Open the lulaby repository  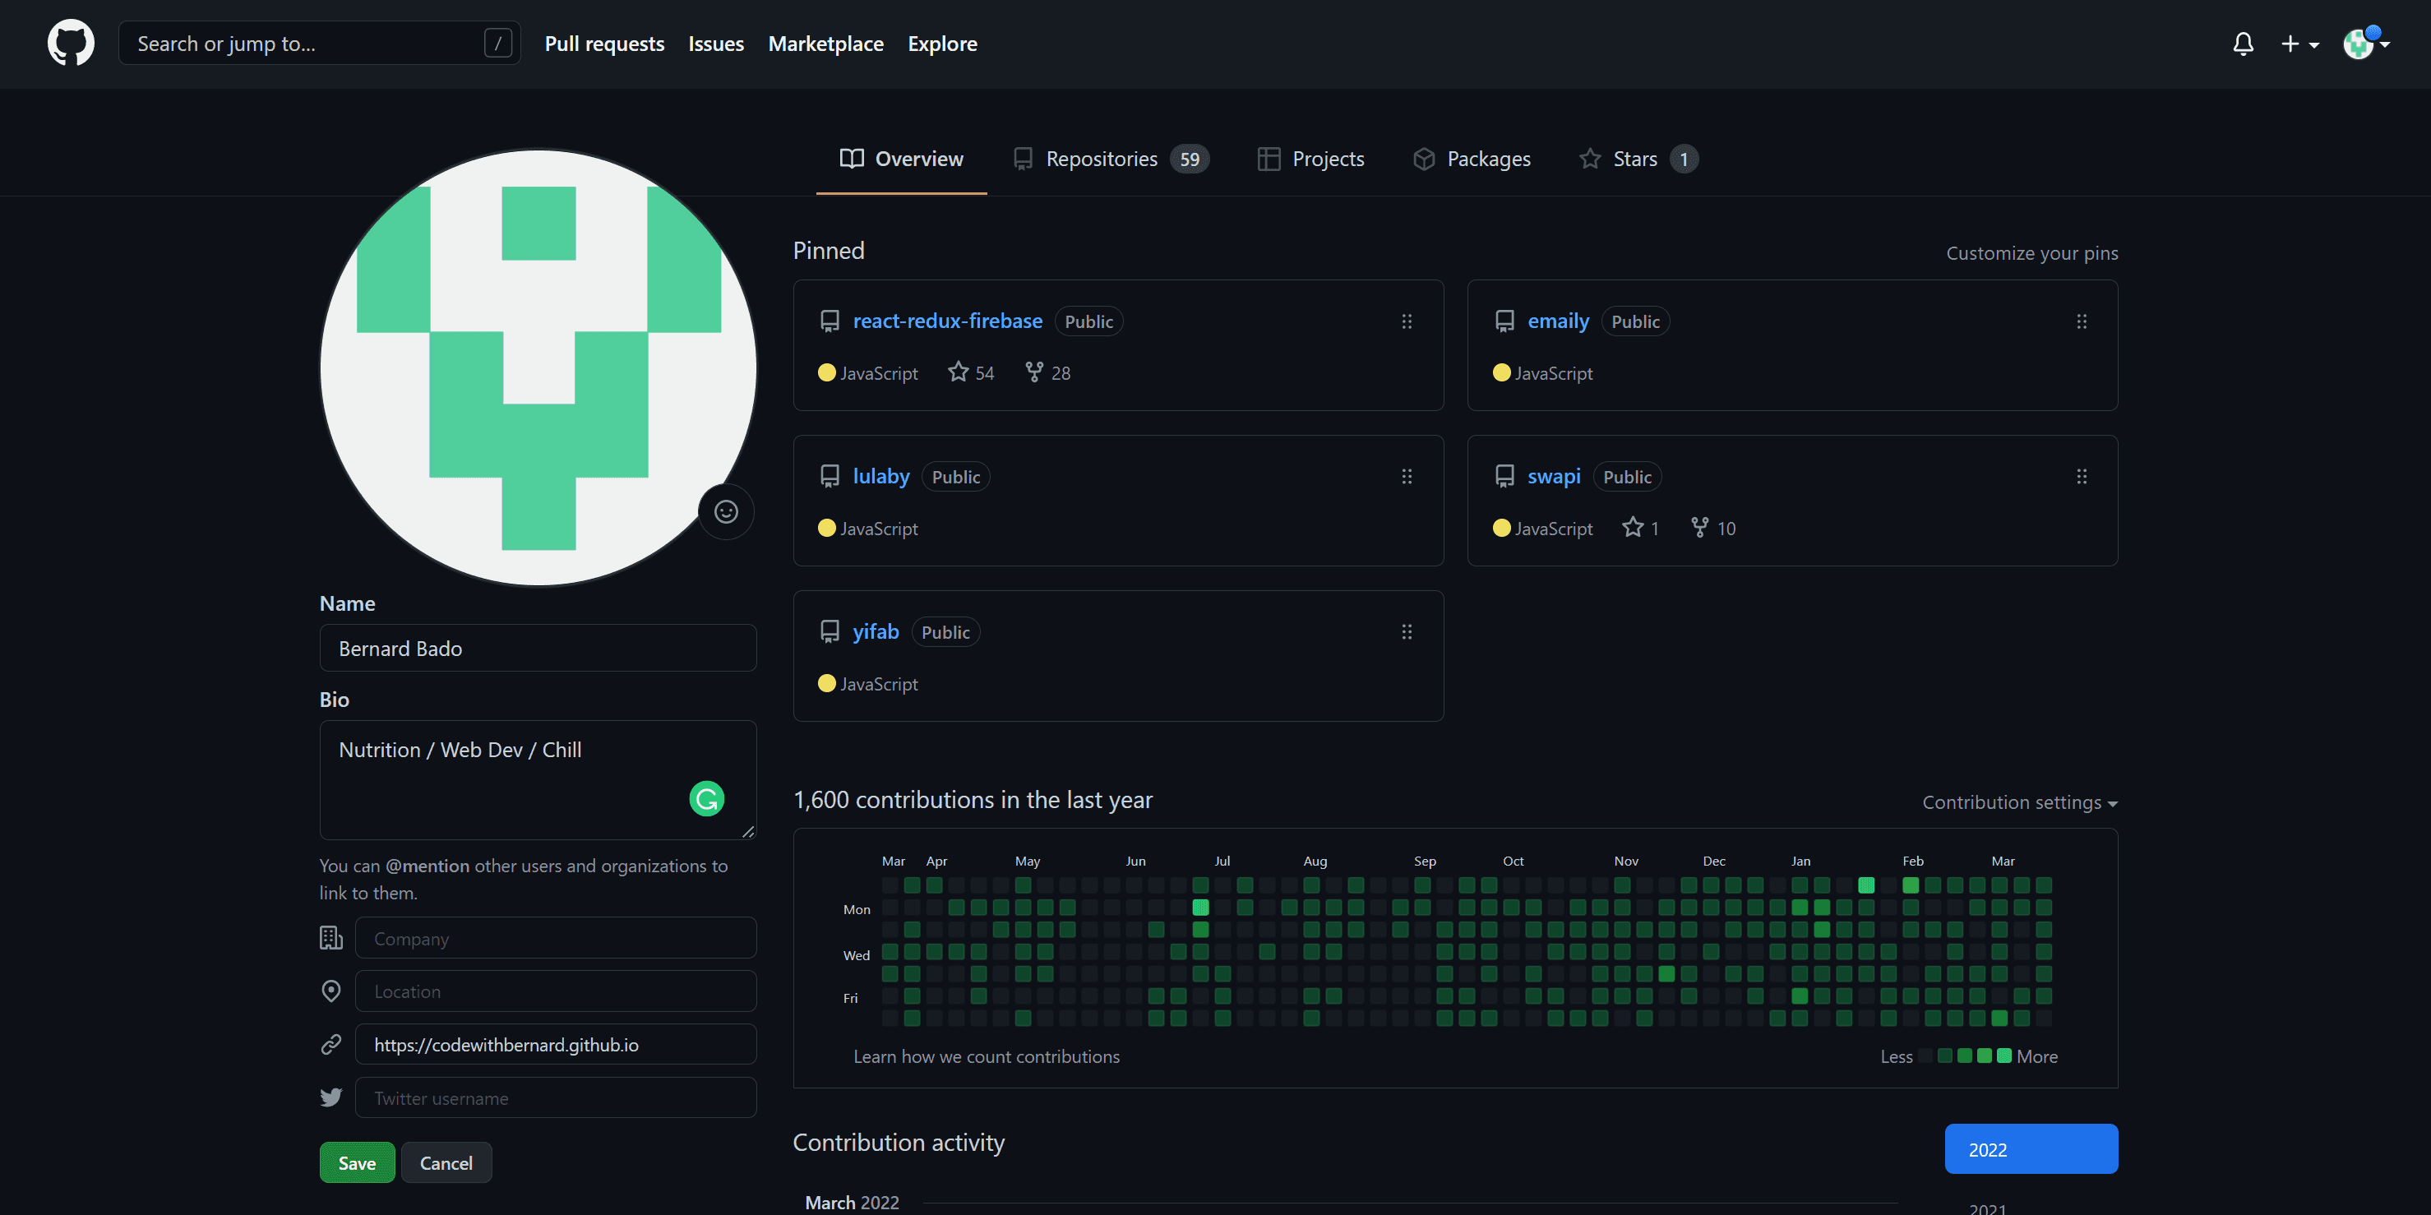tap(881, 476)
